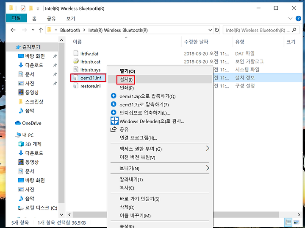Sort by 크기 column header
Image resolution: width=305 pixels, height=228 pixels.
click(x=291, y=42)
